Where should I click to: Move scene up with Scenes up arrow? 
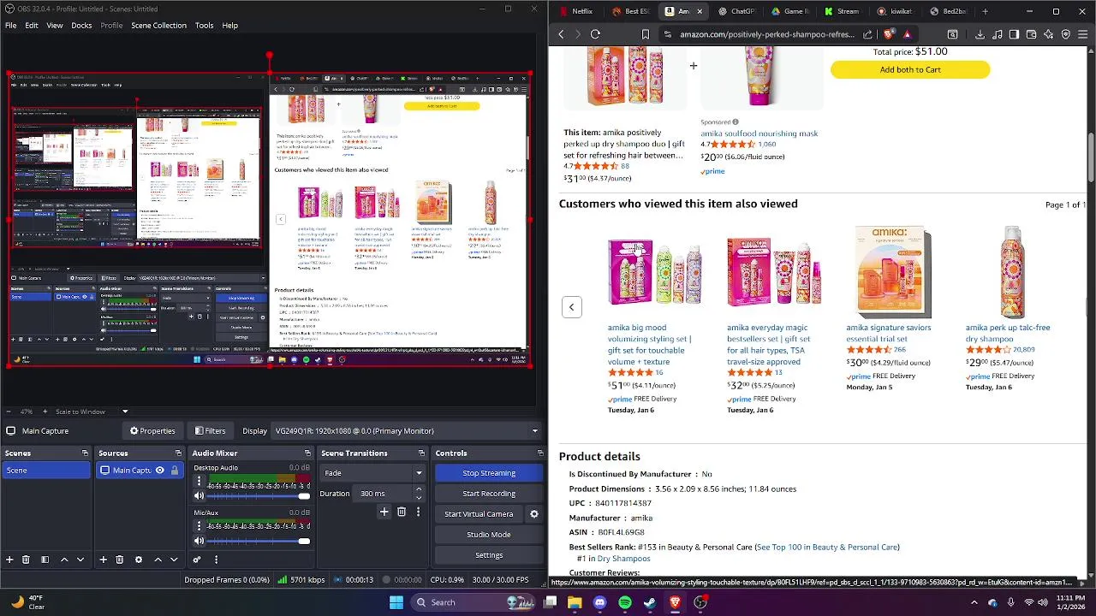64,560
